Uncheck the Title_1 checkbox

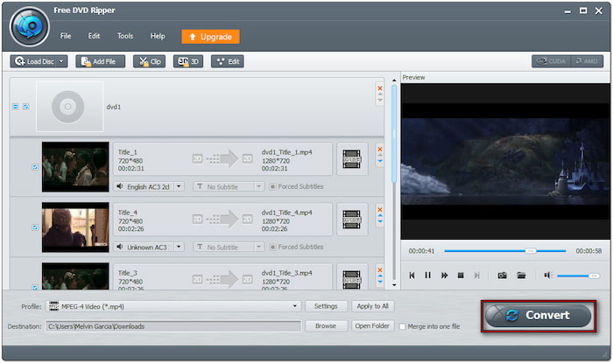tap(35, 167)
